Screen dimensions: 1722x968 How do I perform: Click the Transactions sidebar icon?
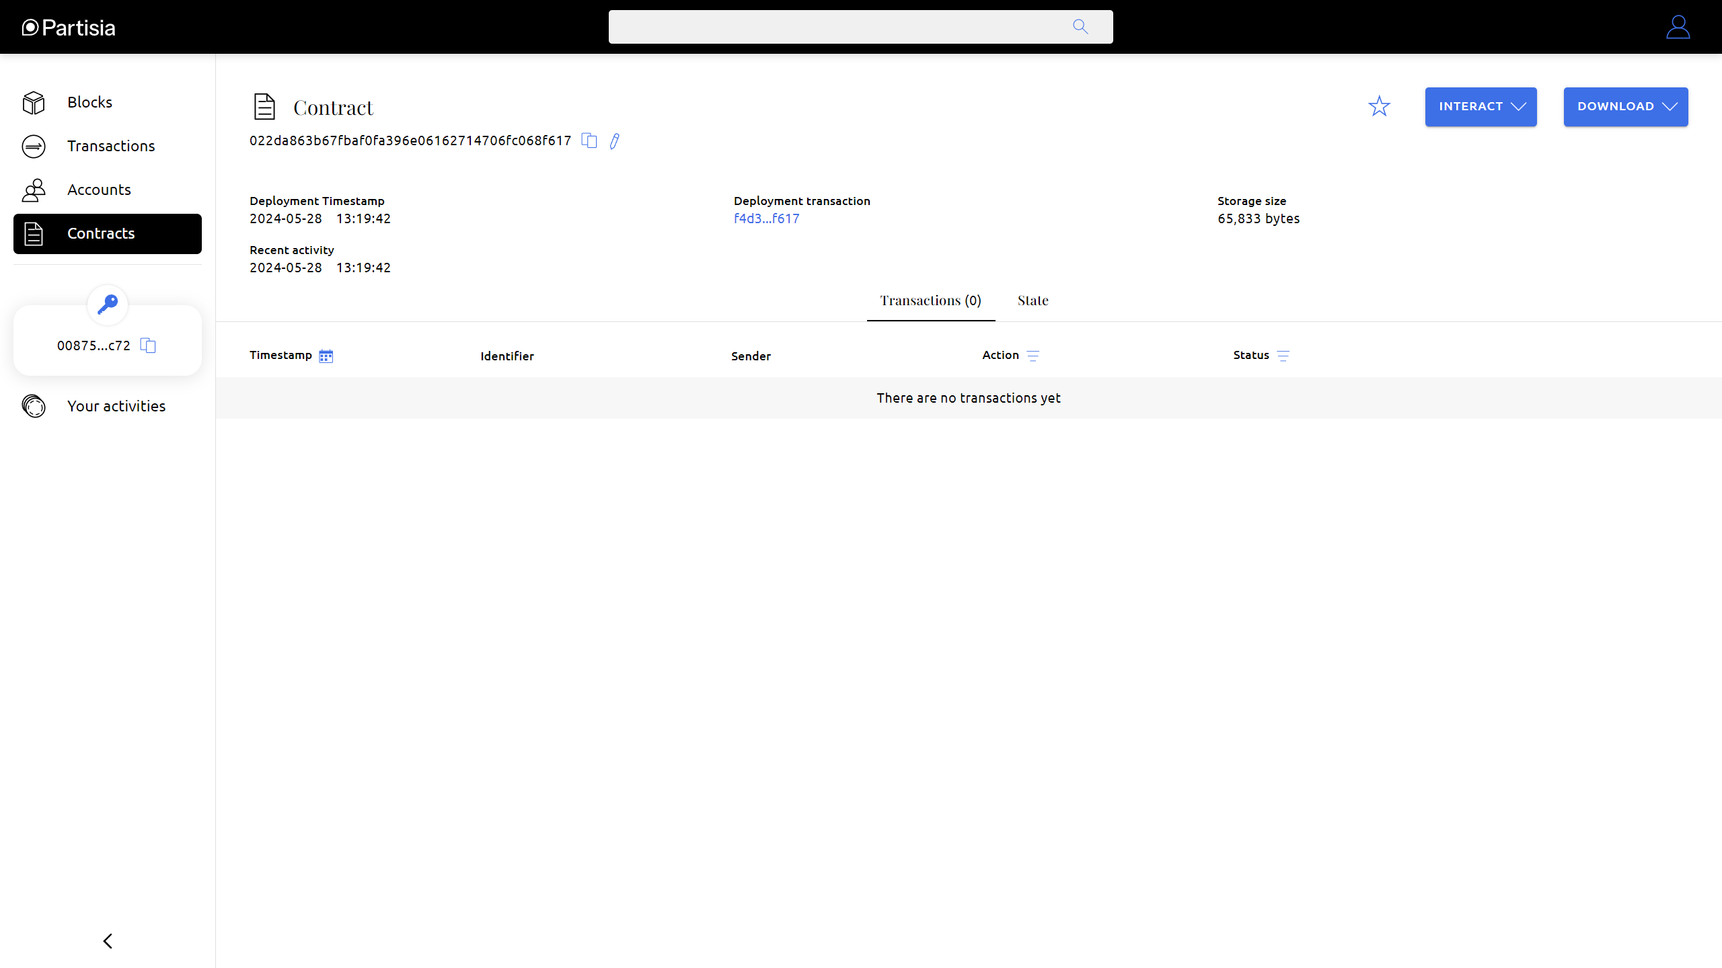(x=34, y=145)
